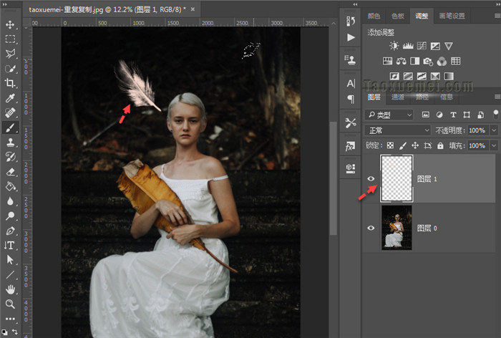Open the Styles fx panel icon

pos(351,147)
